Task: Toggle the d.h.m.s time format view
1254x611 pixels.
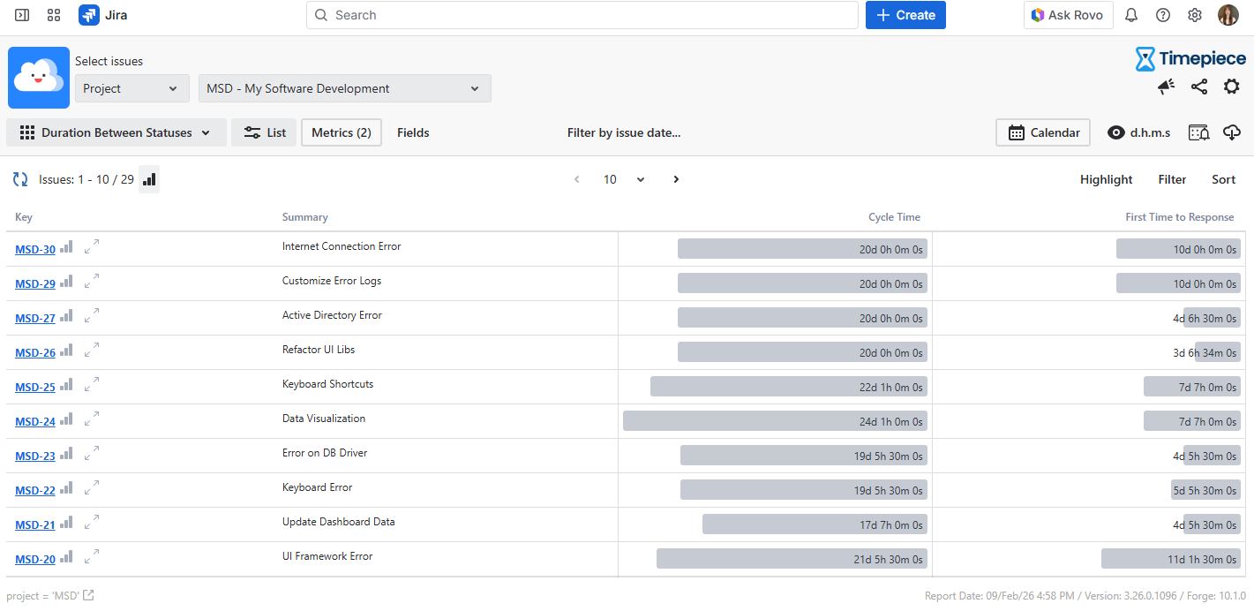Action: tap(1139, 132)
